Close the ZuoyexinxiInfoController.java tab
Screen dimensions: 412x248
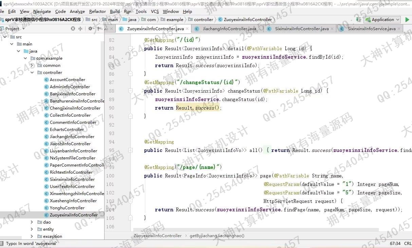[x=188, y=29]
